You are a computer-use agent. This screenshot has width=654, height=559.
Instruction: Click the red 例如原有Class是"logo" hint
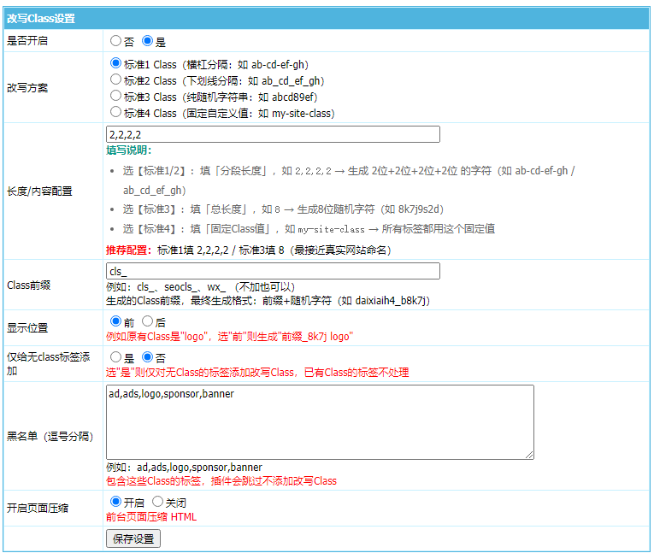(229, 336)
